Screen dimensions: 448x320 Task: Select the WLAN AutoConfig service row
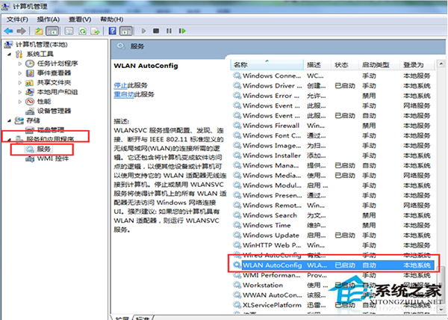[333, 265]
